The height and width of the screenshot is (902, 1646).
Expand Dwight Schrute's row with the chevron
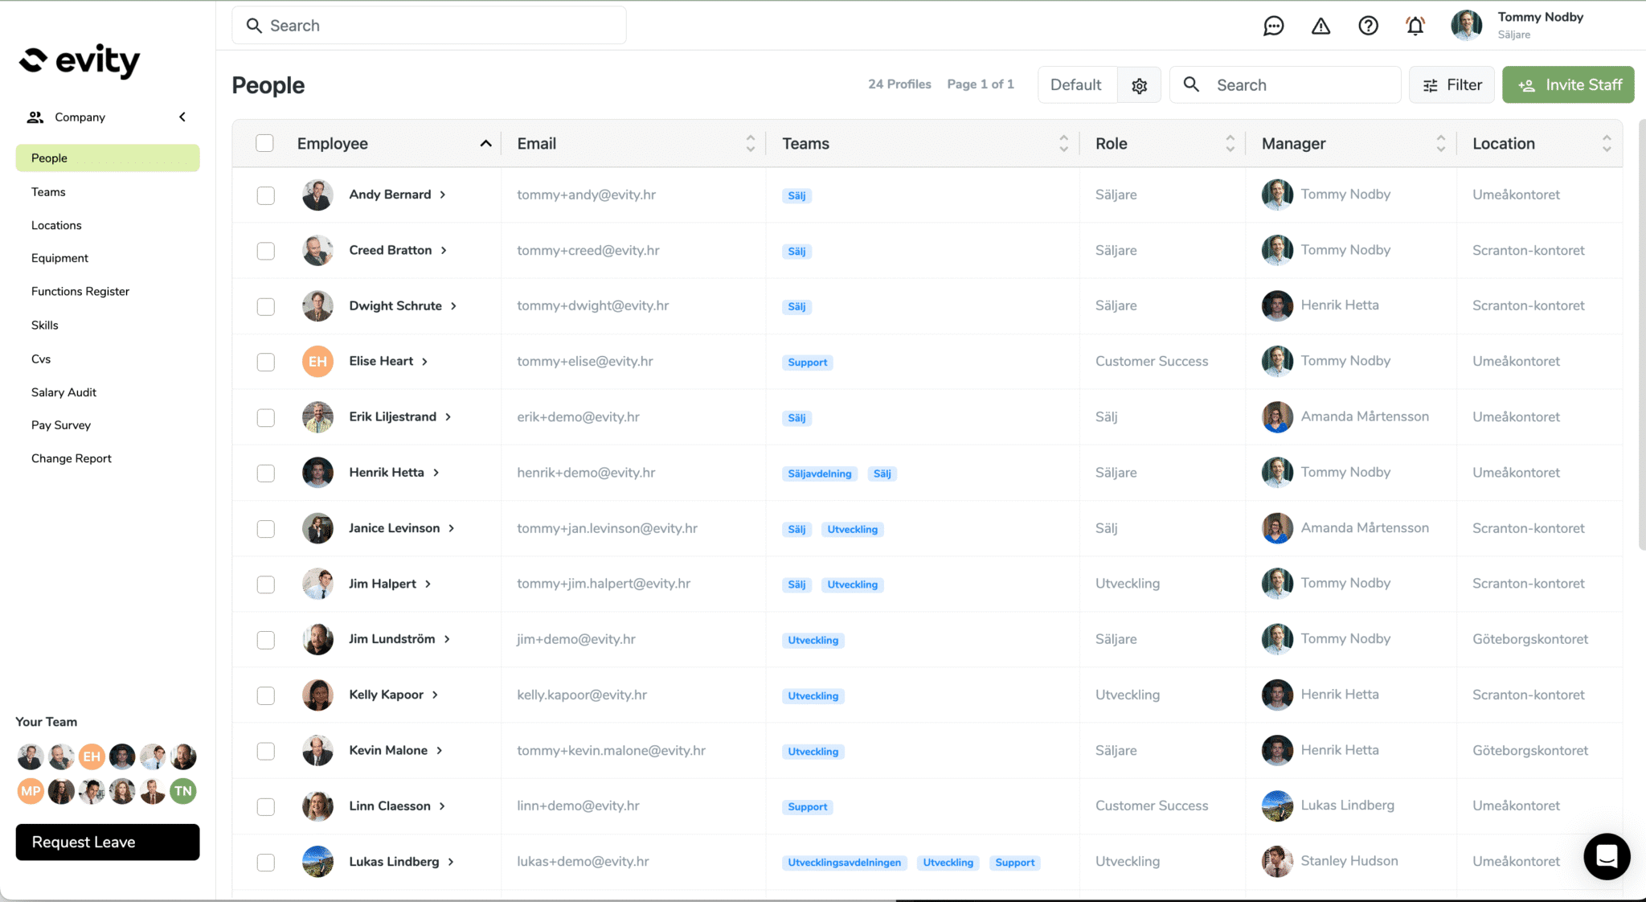(454, 306)
